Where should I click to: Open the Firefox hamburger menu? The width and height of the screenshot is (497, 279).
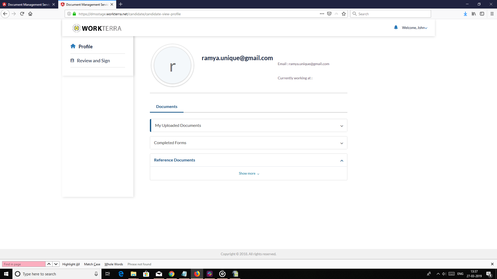[x=492, y=14]
